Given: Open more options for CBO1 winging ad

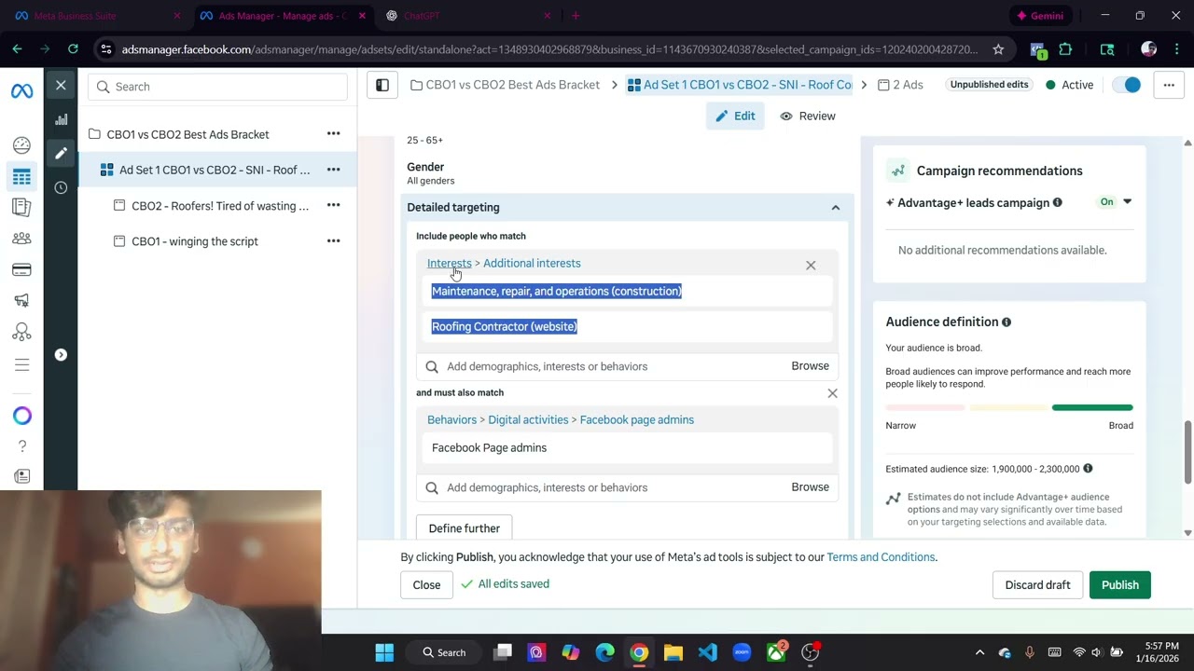Looking at the screenshot, I should pos(333,240).
